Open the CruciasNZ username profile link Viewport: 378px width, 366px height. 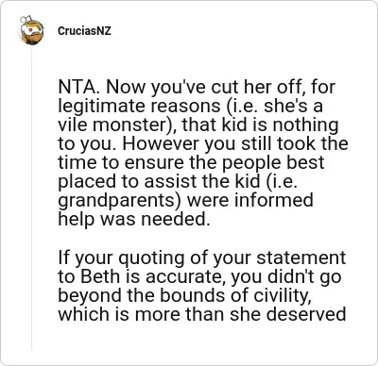[84, 31]
